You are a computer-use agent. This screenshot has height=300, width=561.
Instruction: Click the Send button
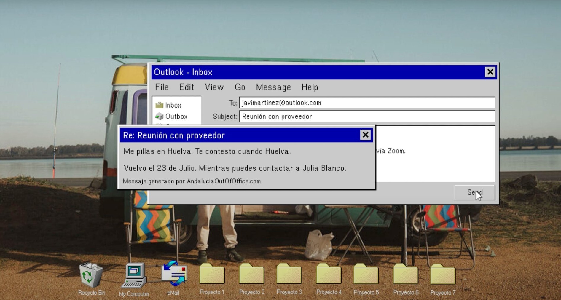475,192
